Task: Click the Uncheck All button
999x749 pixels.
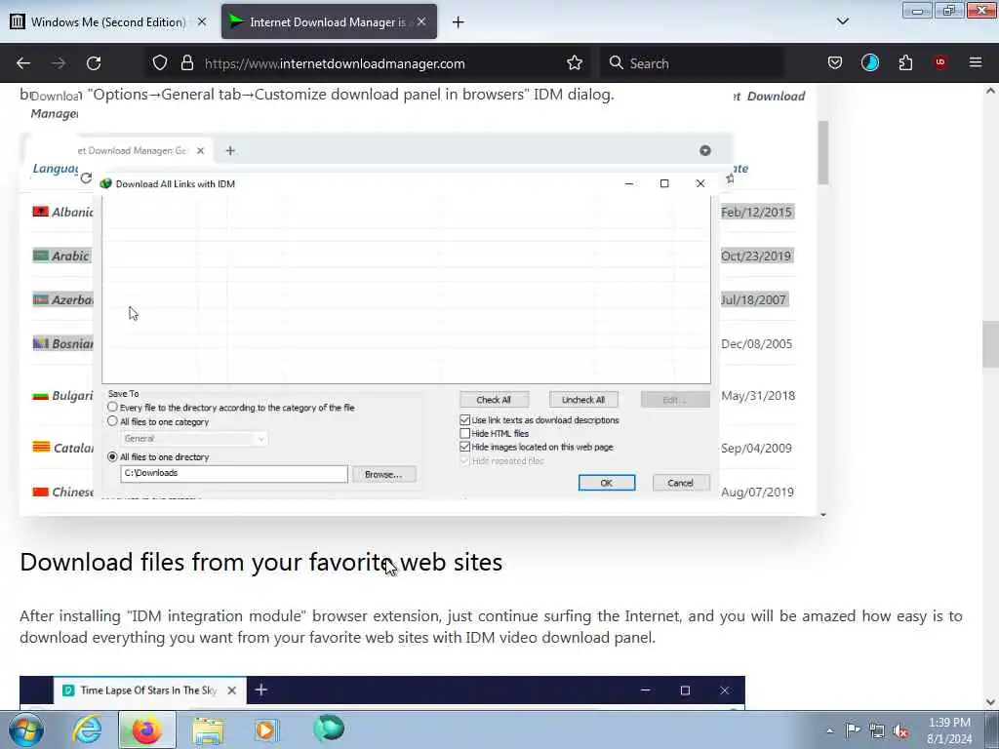Action: click(x=583, y=399)
